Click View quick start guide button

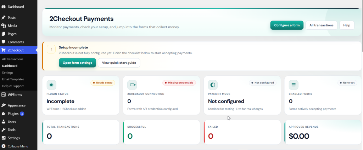pyautogui.click(x=119, y=63)
